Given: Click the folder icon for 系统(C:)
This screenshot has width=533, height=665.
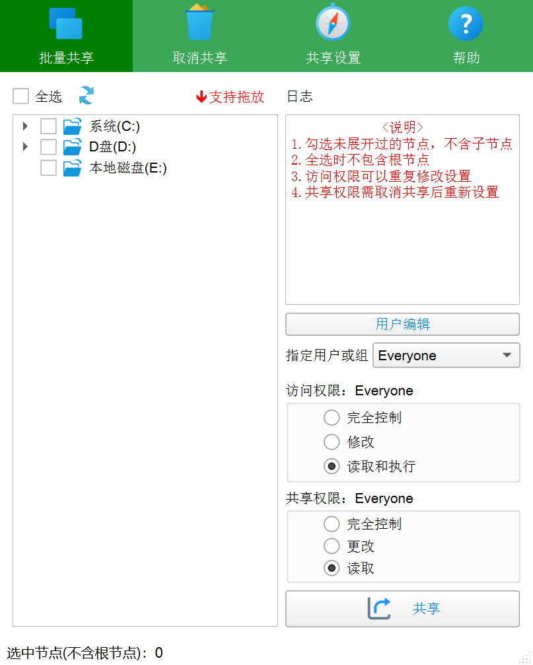Looking at the screenshot, I should 72,126.
